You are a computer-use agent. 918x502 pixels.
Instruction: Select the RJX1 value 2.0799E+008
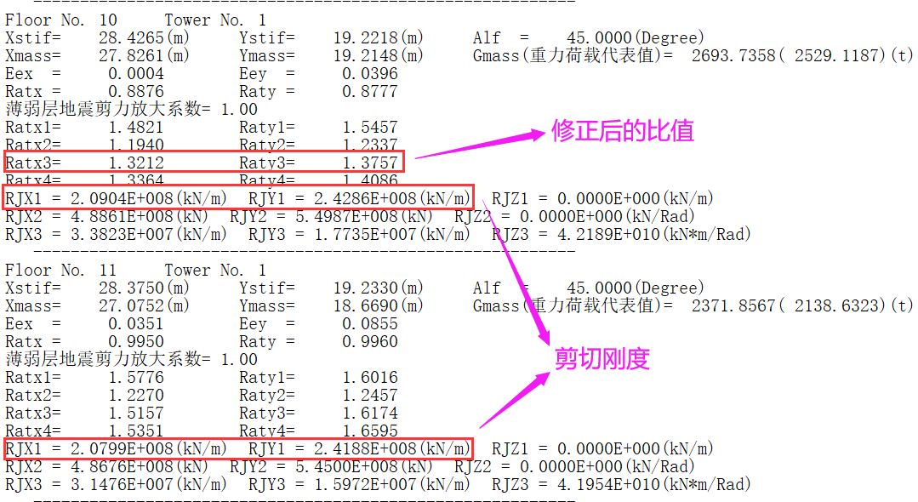click(x=122, y=448)
